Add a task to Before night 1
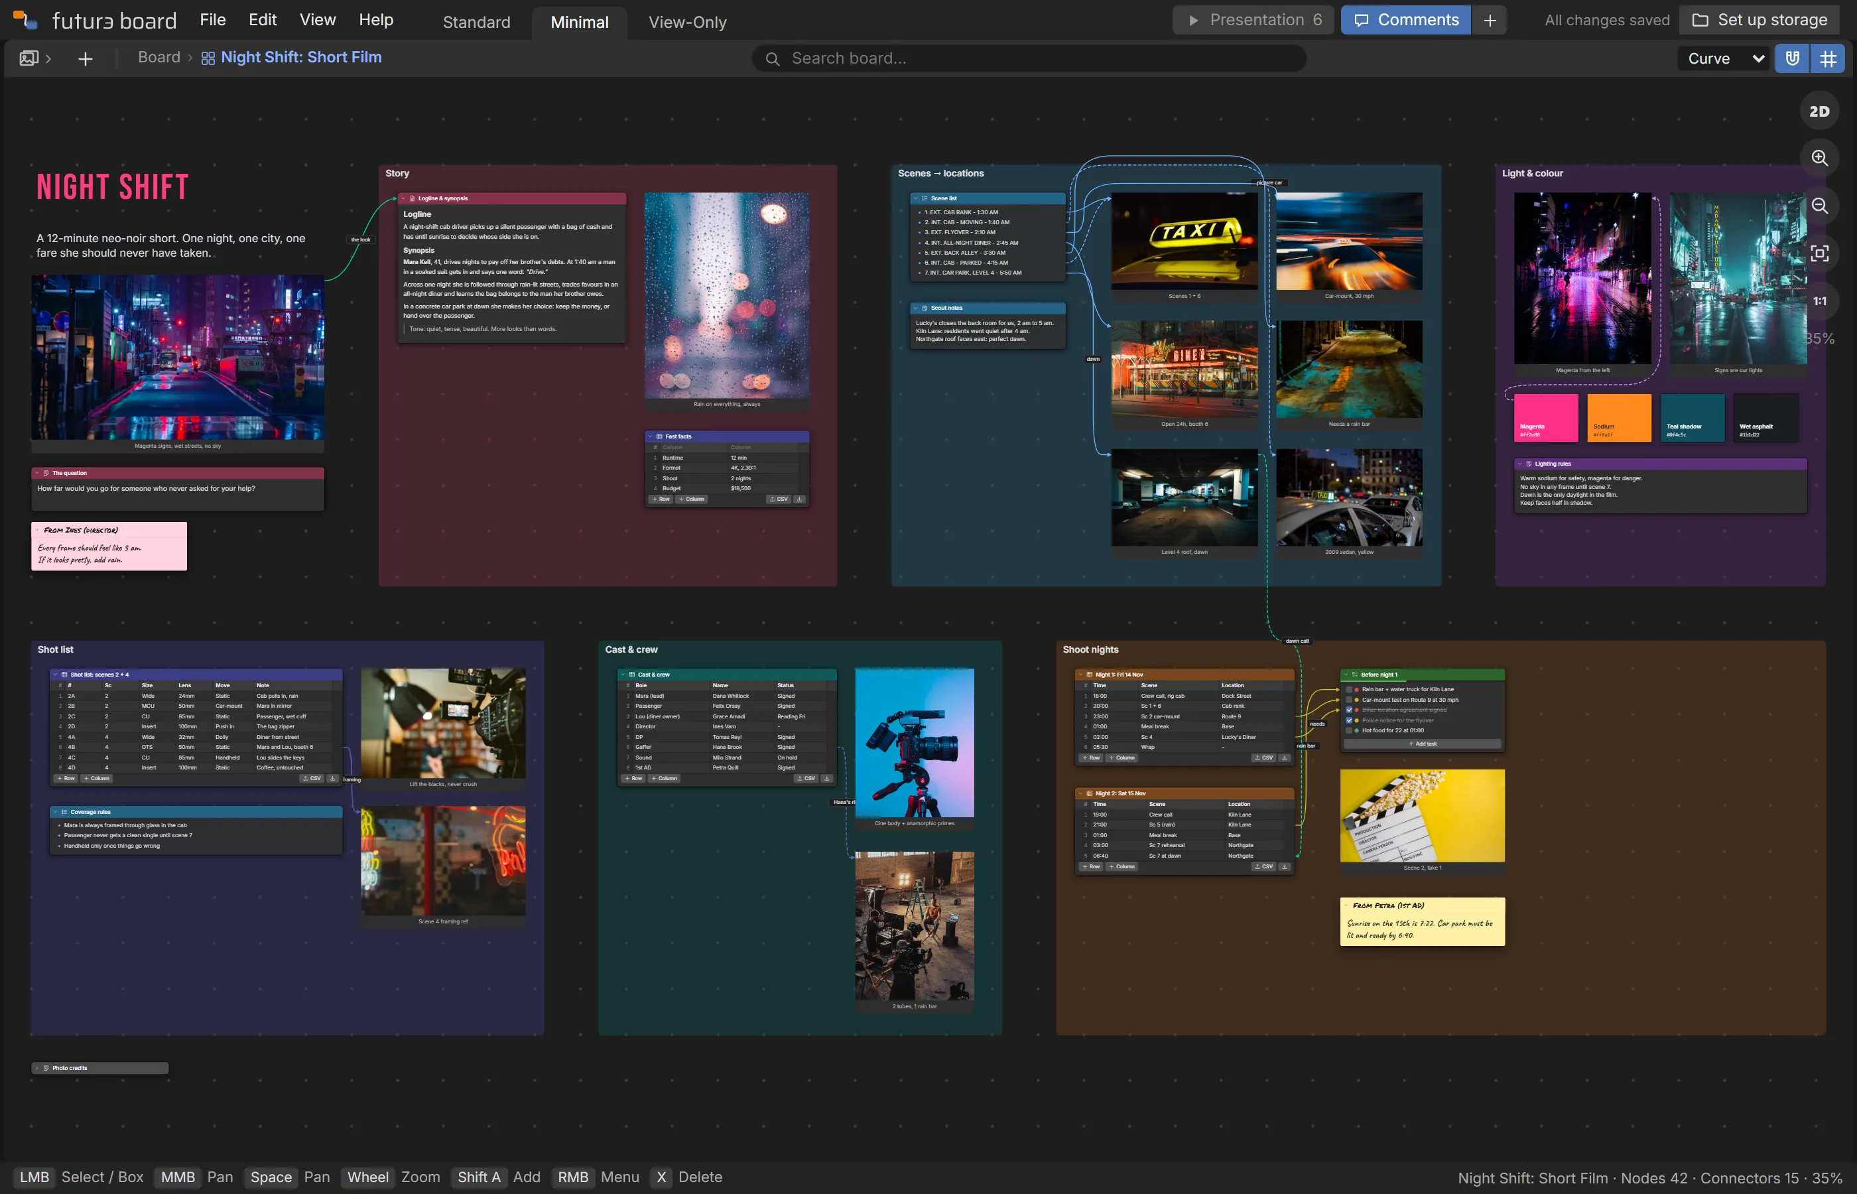 coord(1423,744)
